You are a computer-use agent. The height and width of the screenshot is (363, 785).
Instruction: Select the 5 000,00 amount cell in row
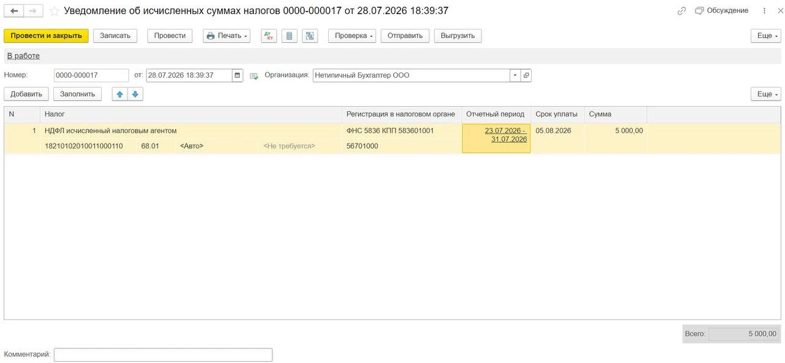(x=616, y=131)
